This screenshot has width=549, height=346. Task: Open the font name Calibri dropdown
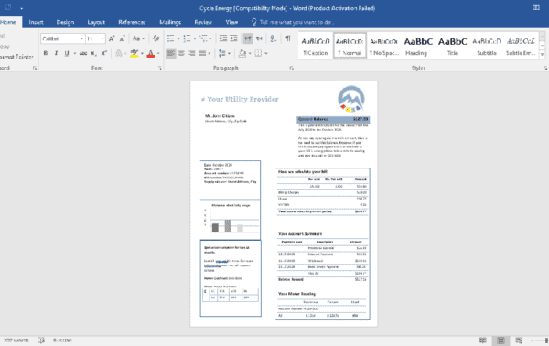81,38
